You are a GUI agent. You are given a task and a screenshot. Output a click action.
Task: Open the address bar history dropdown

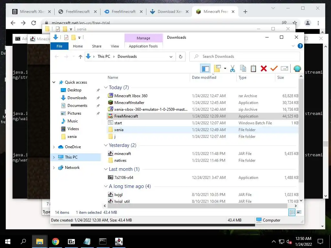tap(171, 57)
